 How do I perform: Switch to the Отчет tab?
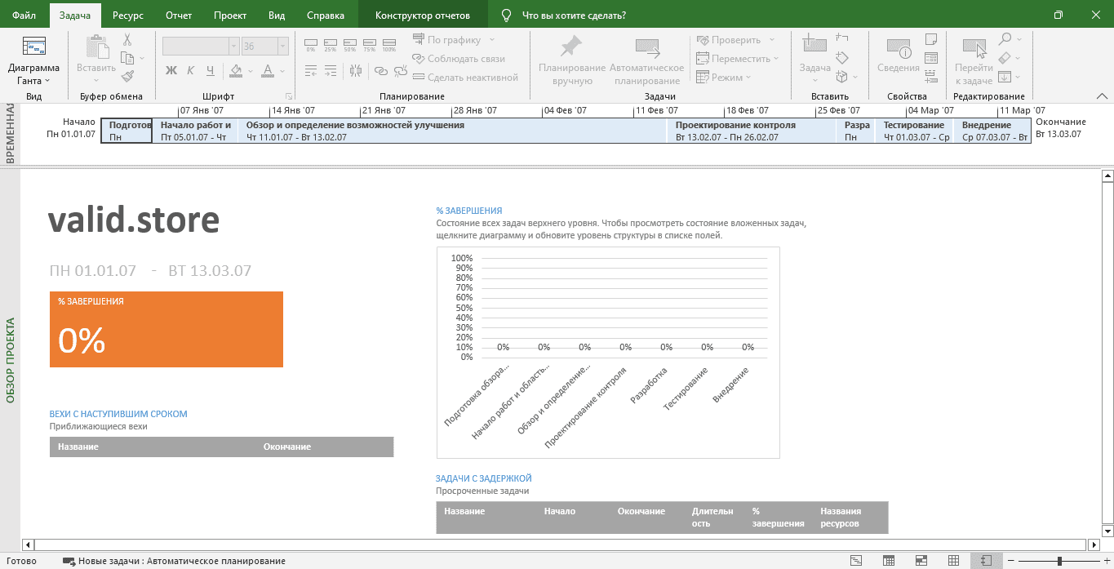179,16
